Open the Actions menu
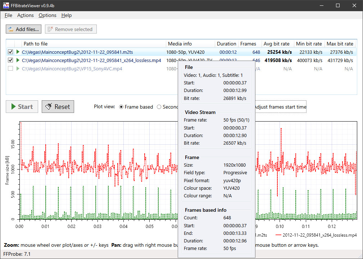363x259 pixels. pos(25,15)
